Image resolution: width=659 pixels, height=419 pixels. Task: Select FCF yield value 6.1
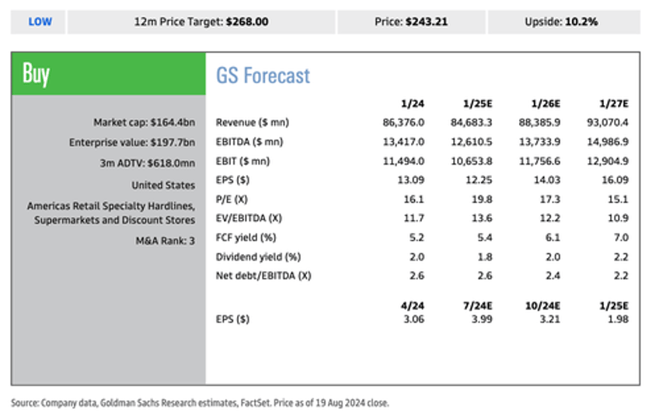pyautogui.click(x=553, y=237)
